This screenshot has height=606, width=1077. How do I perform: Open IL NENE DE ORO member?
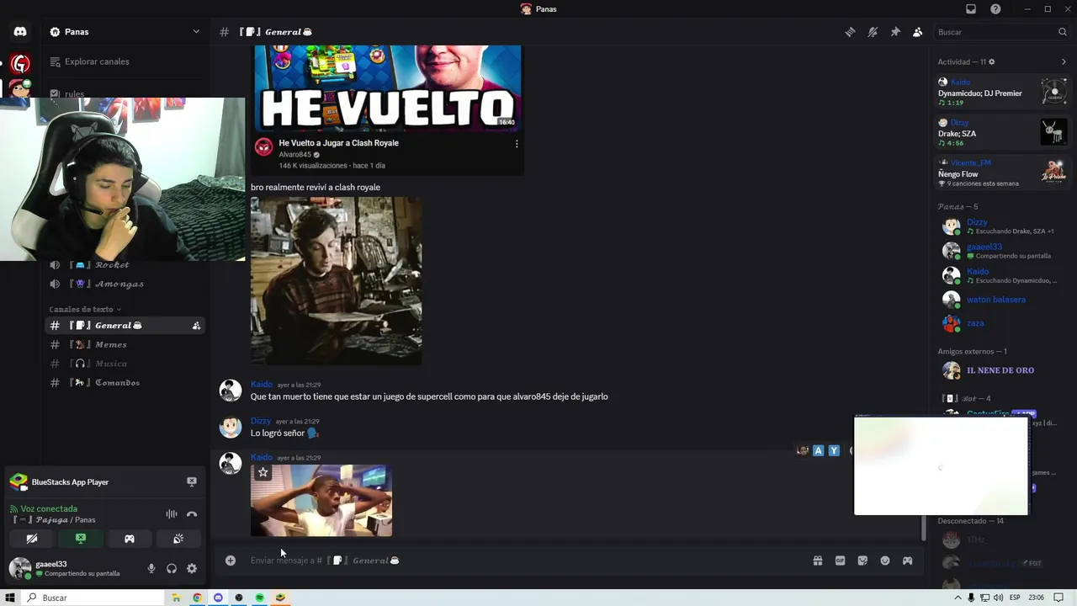[x=1002, y=370]
